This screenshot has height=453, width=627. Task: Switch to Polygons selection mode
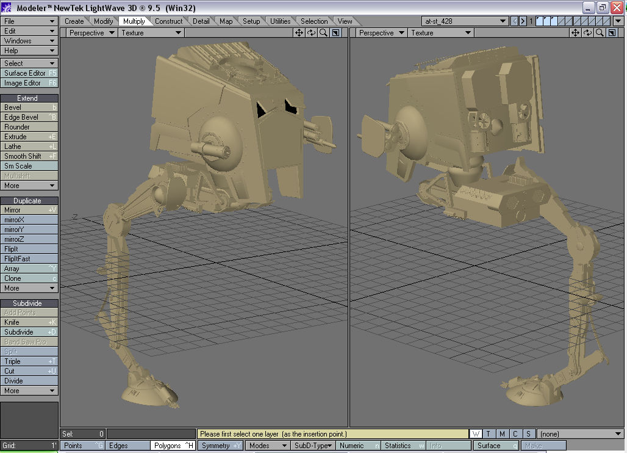tap(173, 446)
